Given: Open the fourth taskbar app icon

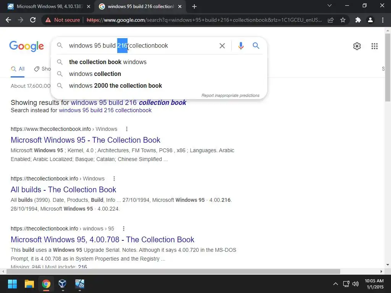Looking at the screenshot, I should tap(80, 284).
